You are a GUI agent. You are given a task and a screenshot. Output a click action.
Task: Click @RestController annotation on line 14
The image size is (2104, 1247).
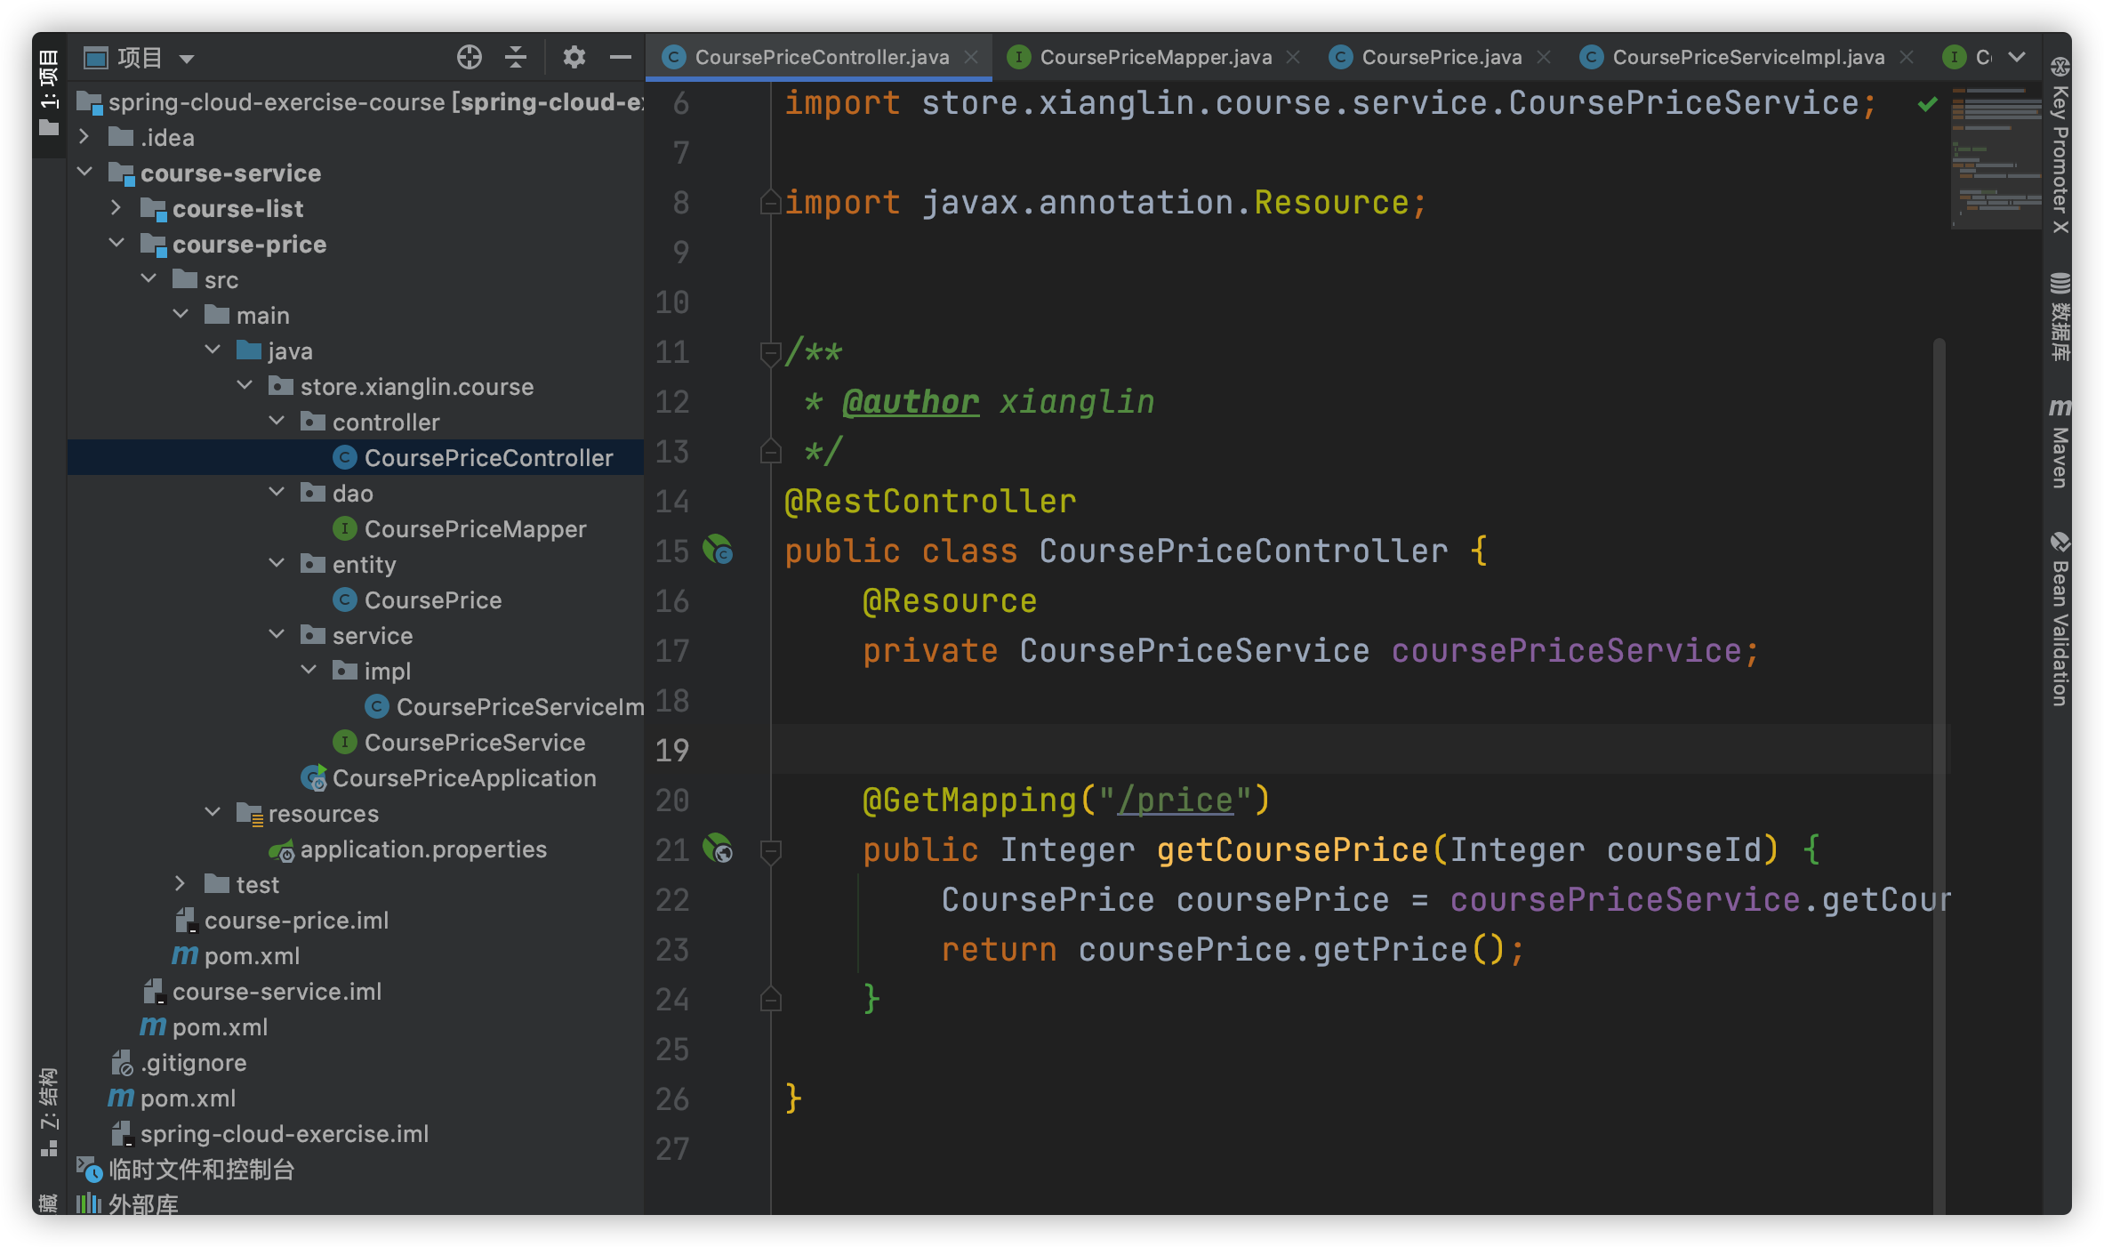930,502
